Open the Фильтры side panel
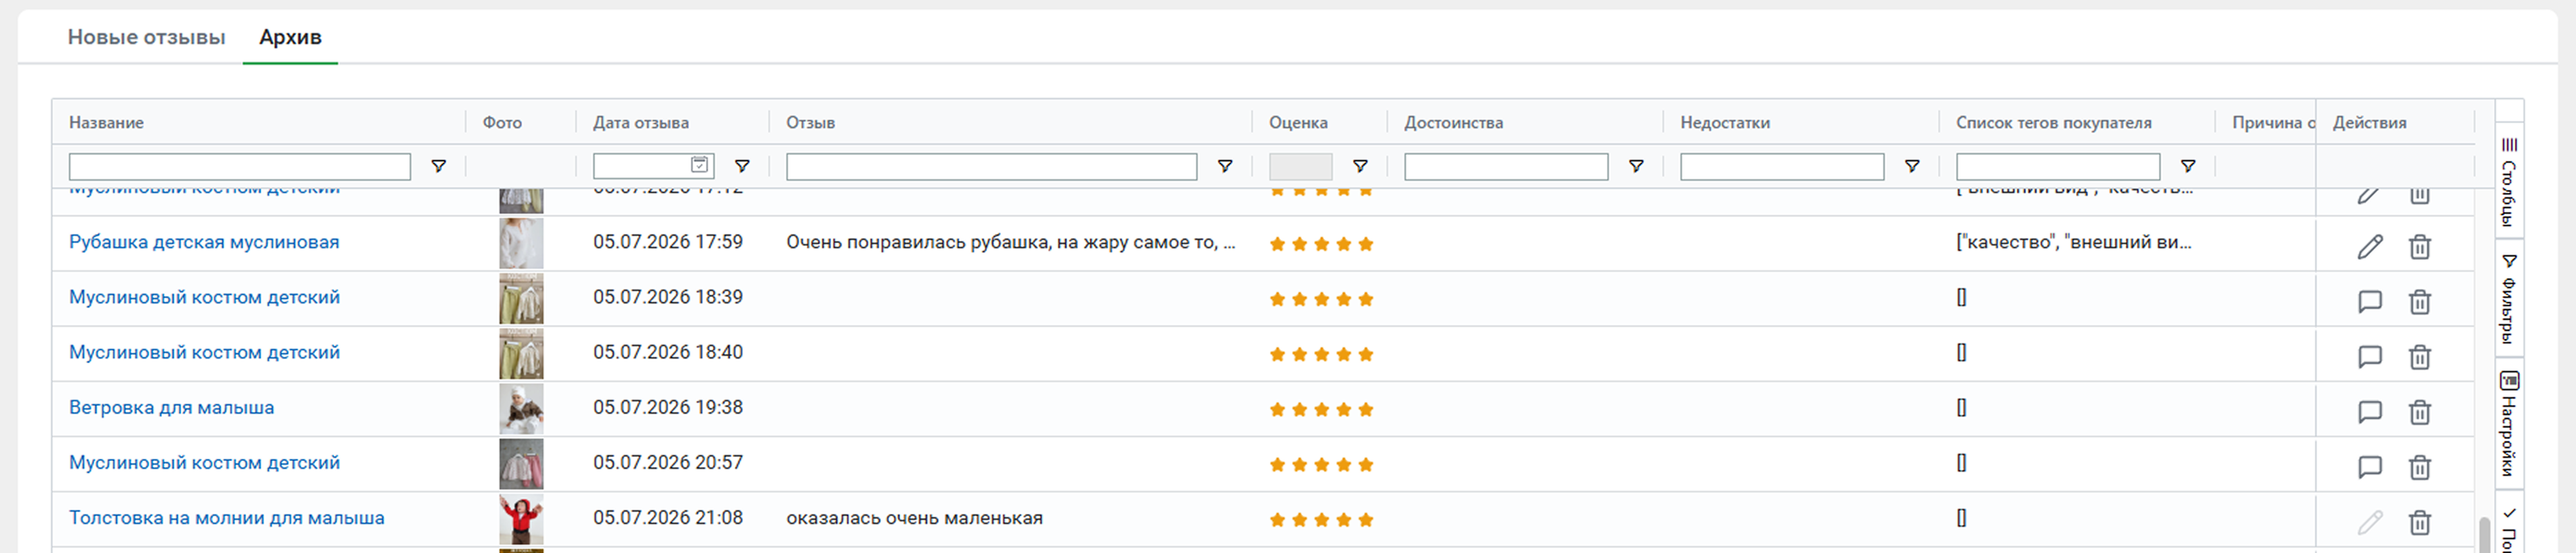2576x553 pixels. point(2509,298)
